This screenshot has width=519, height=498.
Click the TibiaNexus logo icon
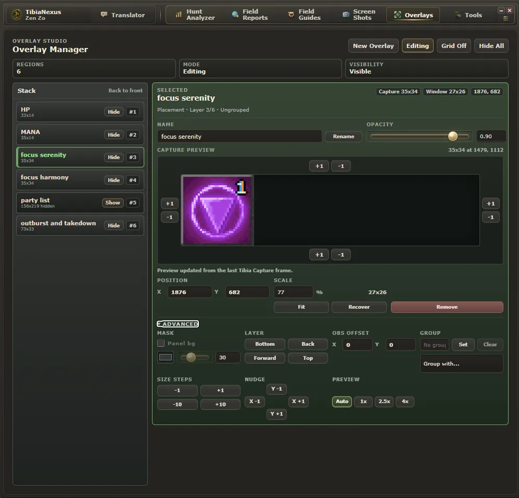coord(17,15)
